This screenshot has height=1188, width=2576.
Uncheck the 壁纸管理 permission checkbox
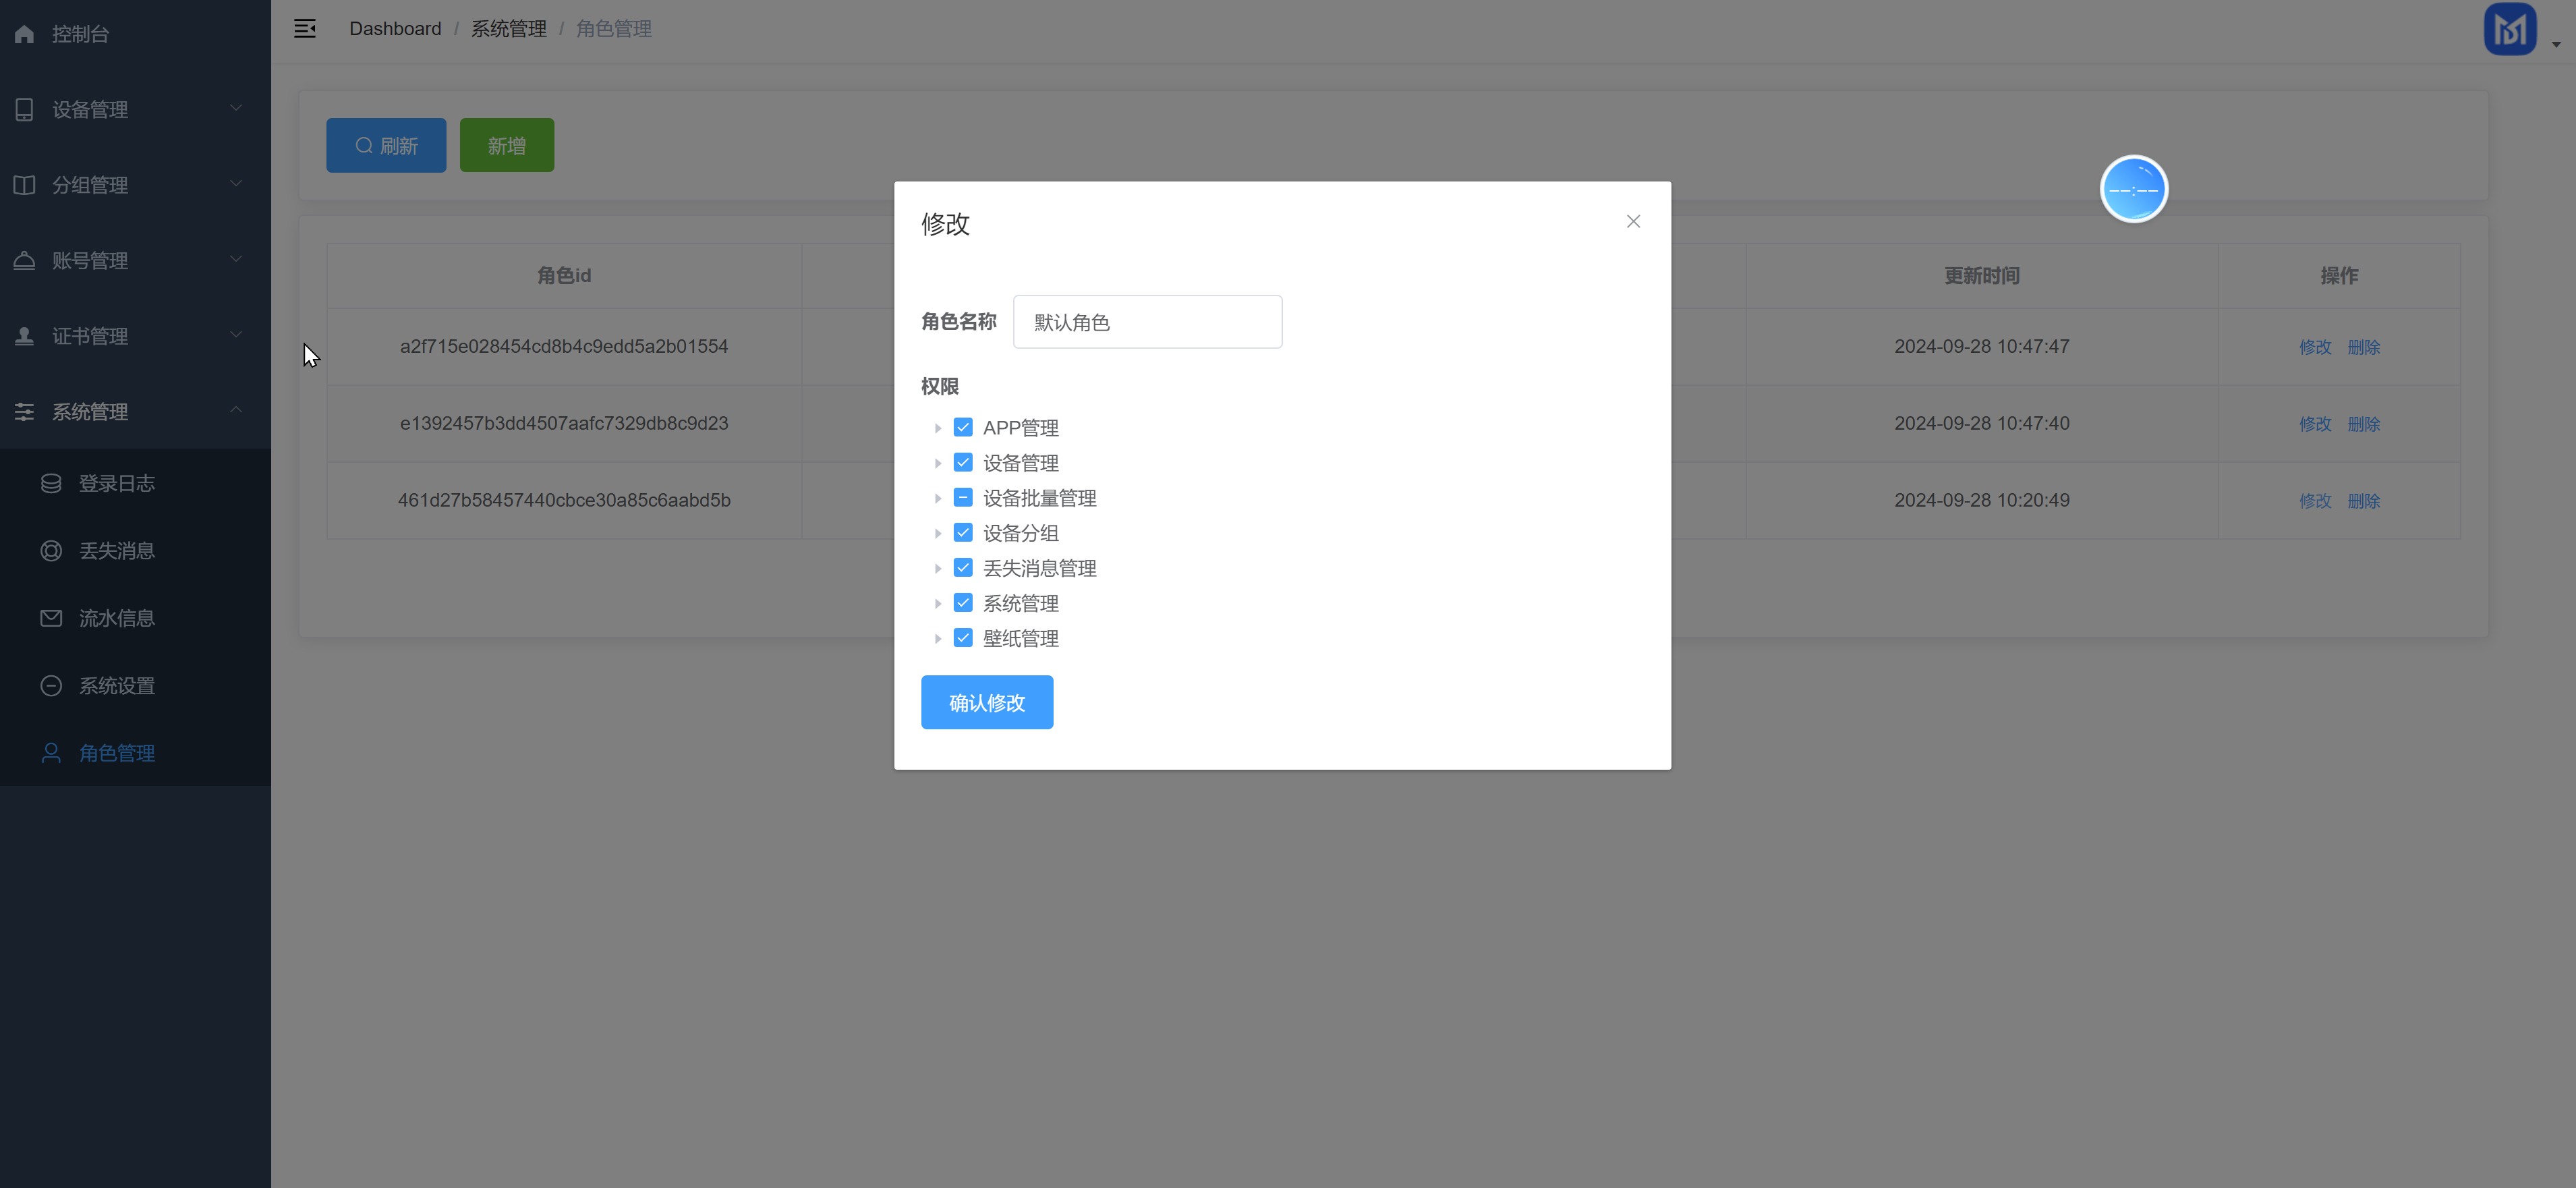tap(963, 637)
